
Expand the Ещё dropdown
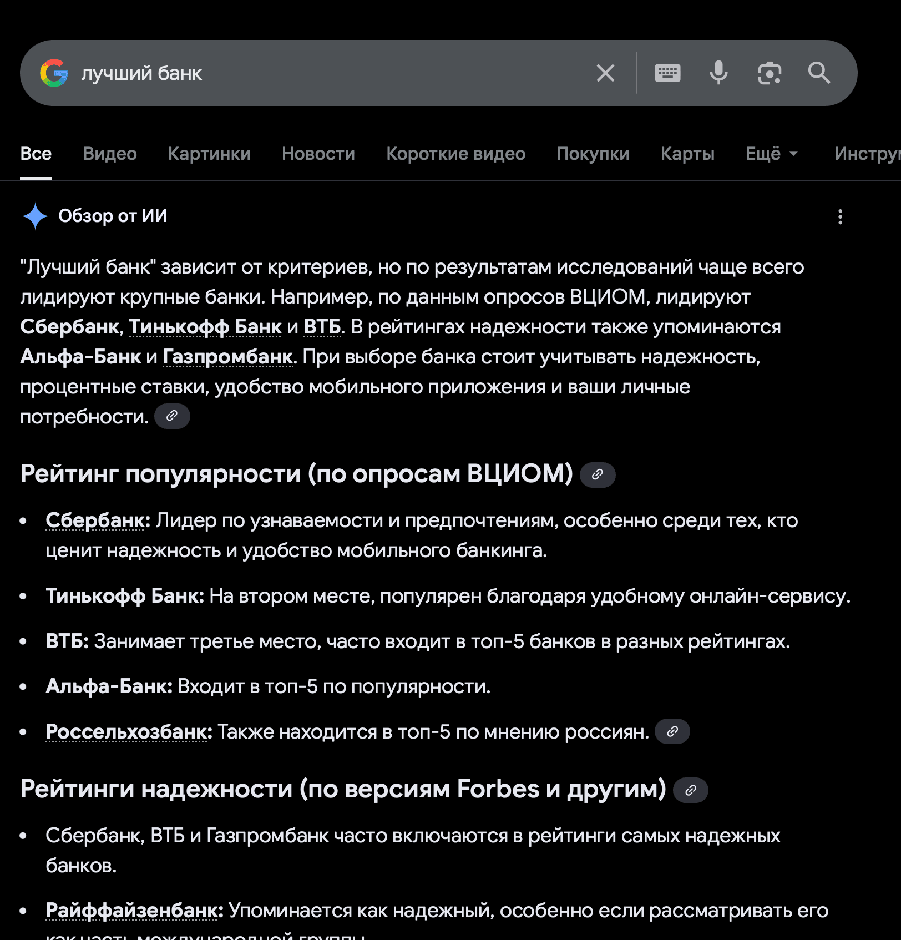(771, 154)
